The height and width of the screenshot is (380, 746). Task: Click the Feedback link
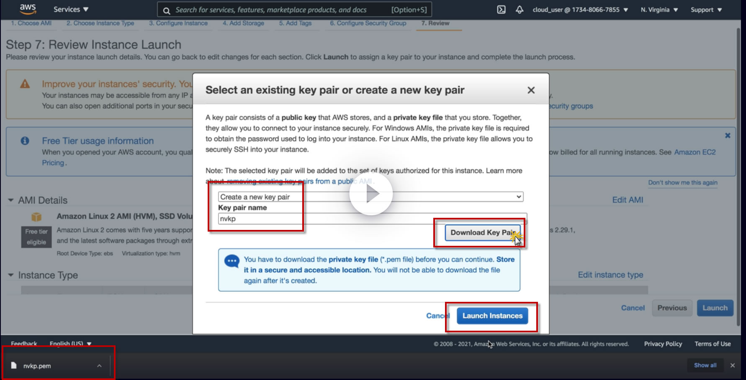[24, 344]
